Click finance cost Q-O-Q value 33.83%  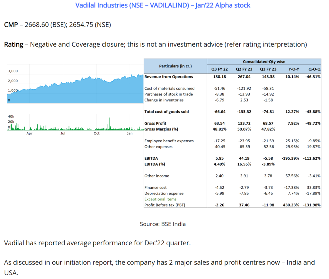[x=314, y=187]
